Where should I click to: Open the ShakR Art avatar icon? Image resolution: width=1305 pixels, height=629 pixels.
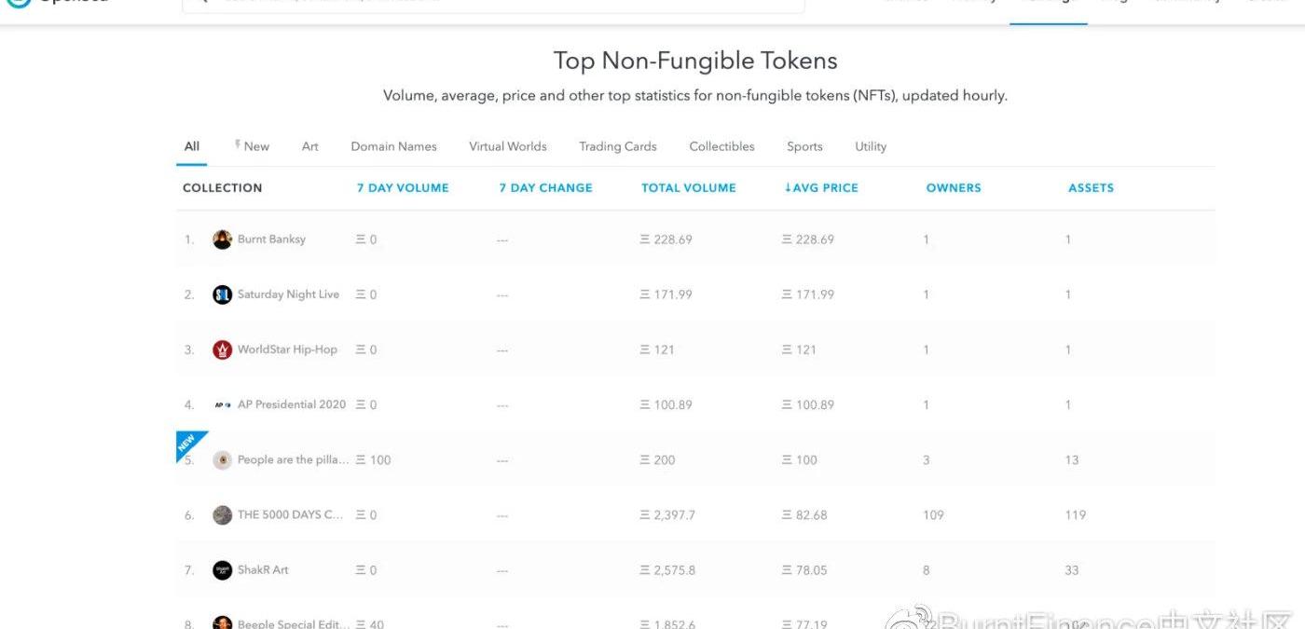click(222, 569)
